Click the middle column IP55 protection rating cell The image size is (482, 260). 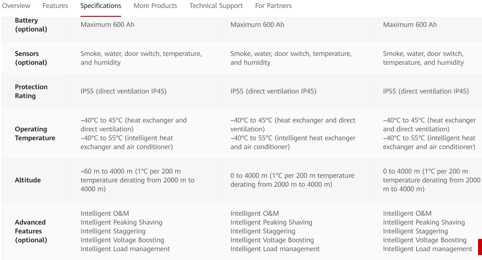pos(273,91)
